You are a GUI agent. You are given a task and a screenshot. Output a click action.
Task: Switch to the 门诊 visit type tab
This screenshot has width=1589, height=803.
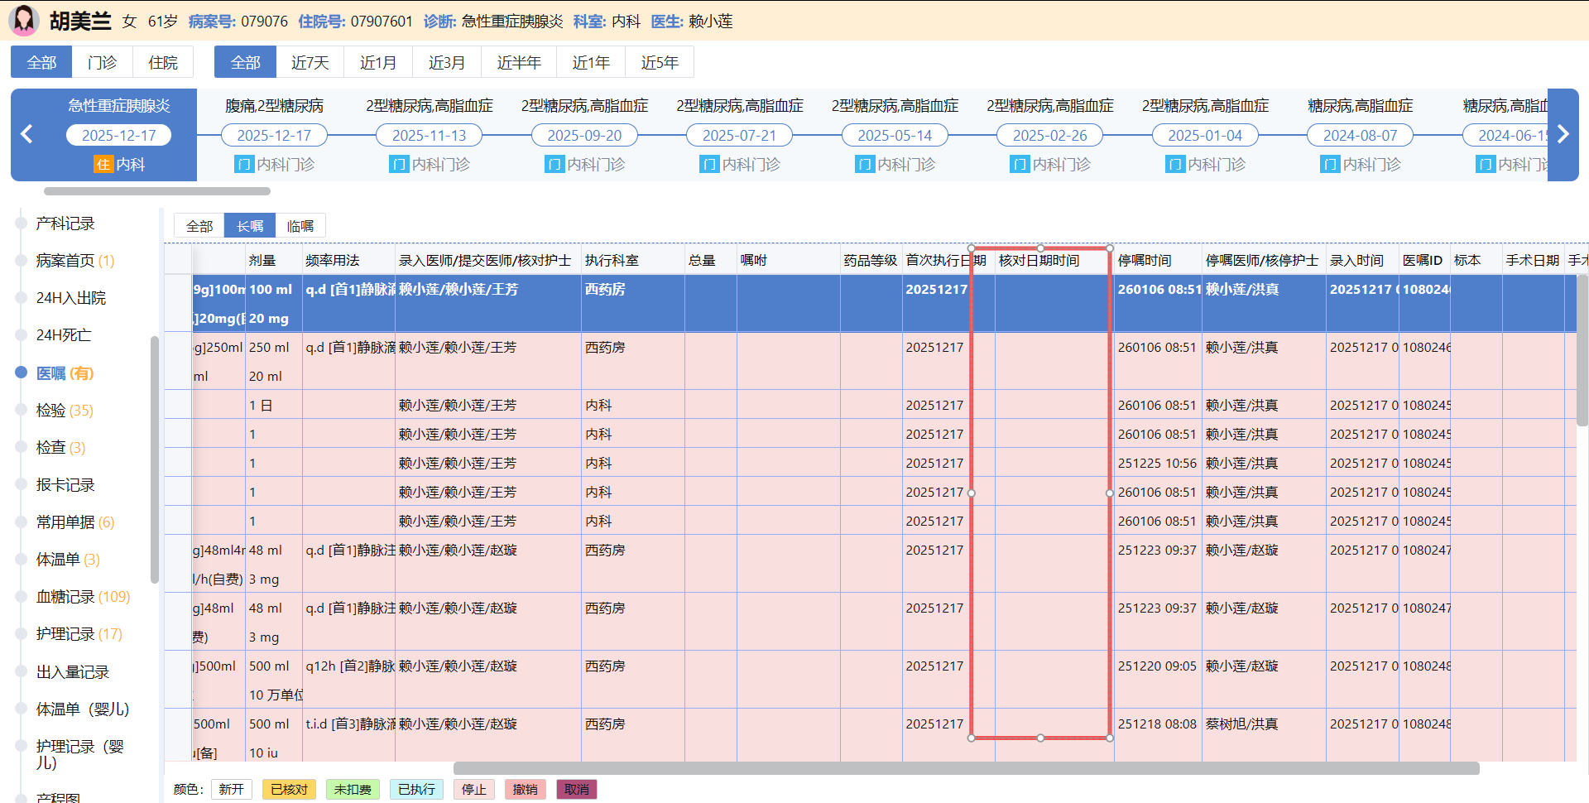[x=102, y=62]
